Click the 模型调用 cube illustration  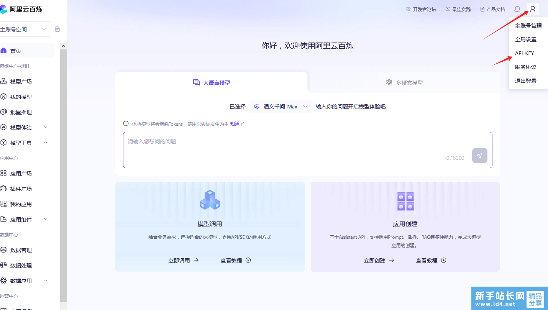pos(210,200)
